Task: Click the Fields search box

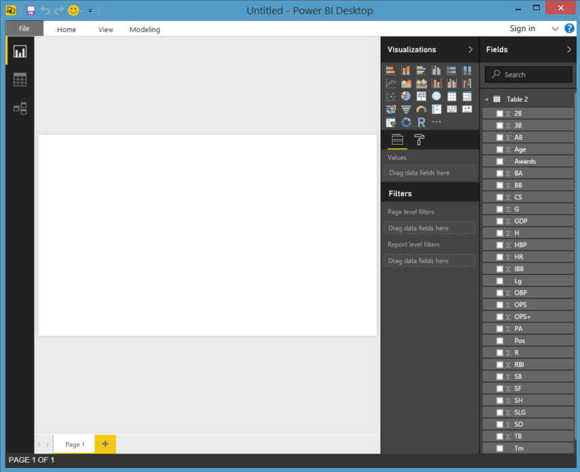Action: click(x=528, y=75)
